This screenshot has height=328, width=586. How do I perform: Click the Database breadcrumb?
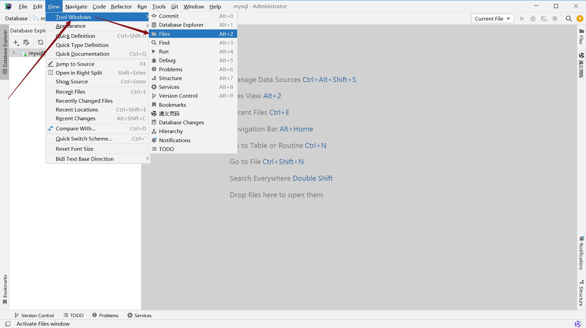(x=16, y=18)
